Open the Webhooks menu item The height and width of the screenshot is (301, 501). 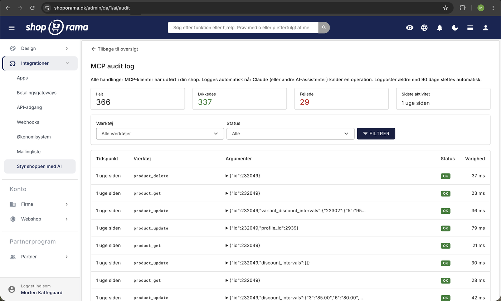tap(28, 122)
